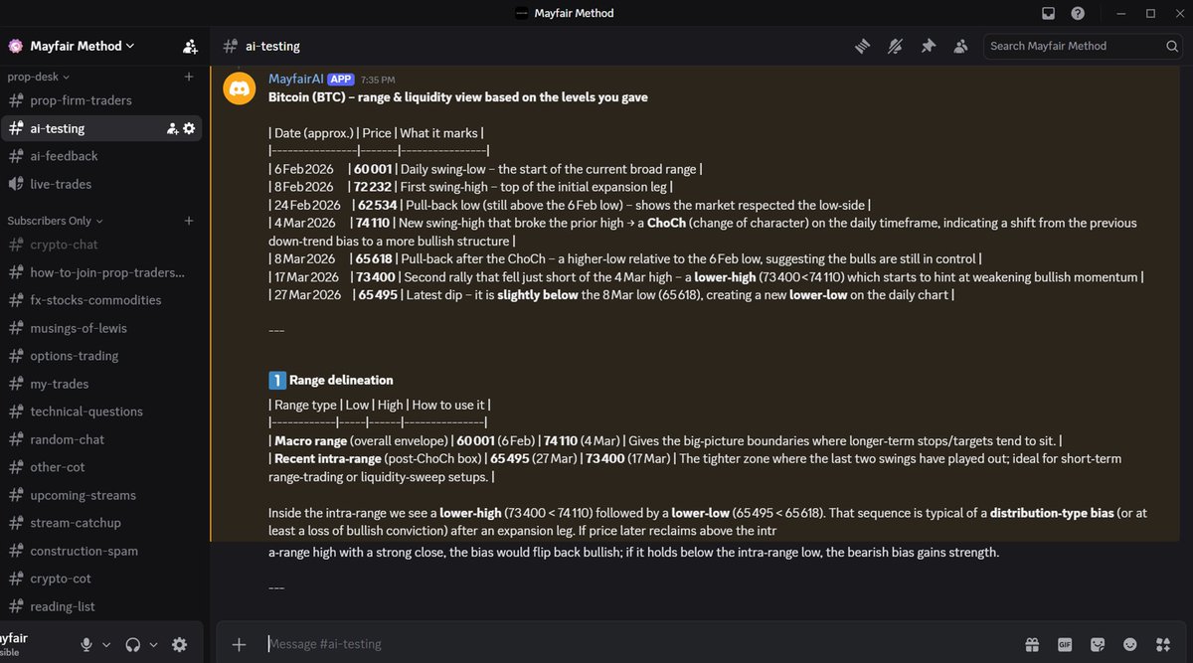Open the gift icon in message bar
Image resolution: width=1193 pixels, height=663 pixels.
tap(1033, 644)
